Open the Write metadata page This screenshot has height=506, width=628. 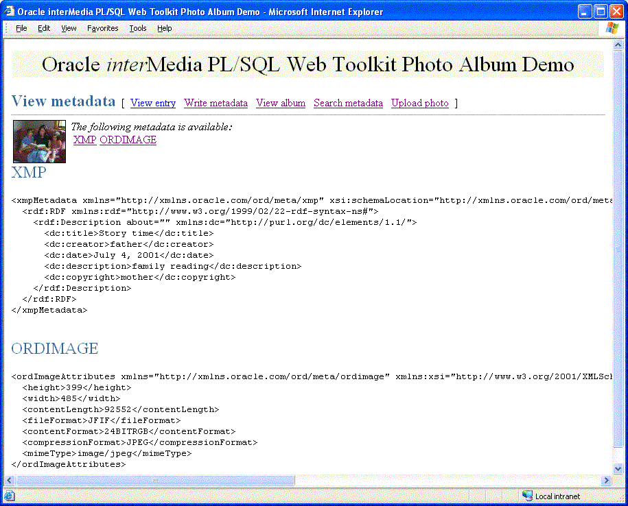point(216,103)
